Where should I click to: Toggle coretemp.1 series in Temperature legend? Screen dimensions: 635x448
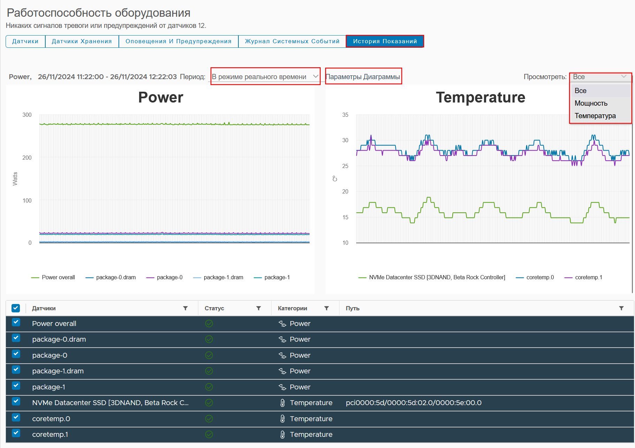click(583, 278)
